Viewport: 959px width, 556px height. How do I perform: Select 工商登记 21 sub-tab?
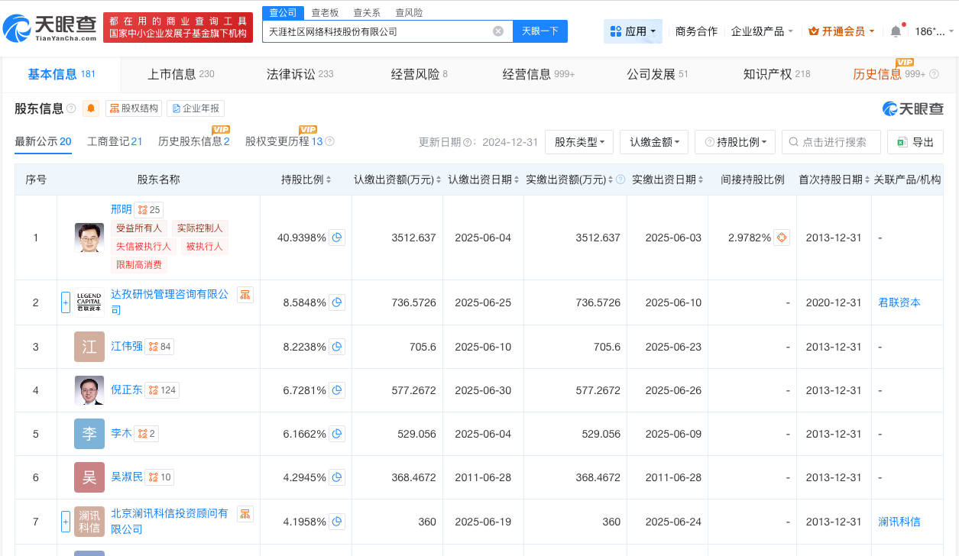pyautogui.click(x=115, y=142)
